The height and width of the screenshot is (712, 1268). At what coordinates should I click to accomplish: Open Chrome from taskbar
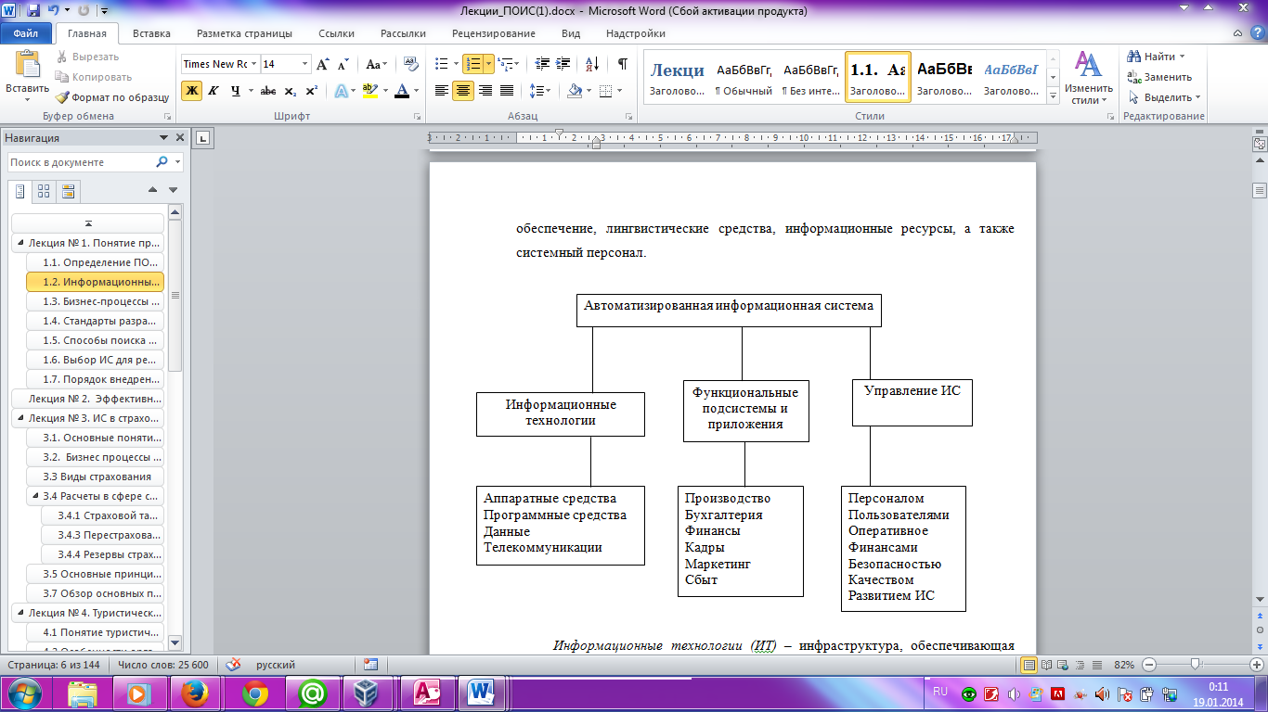[x=255, y=693]
